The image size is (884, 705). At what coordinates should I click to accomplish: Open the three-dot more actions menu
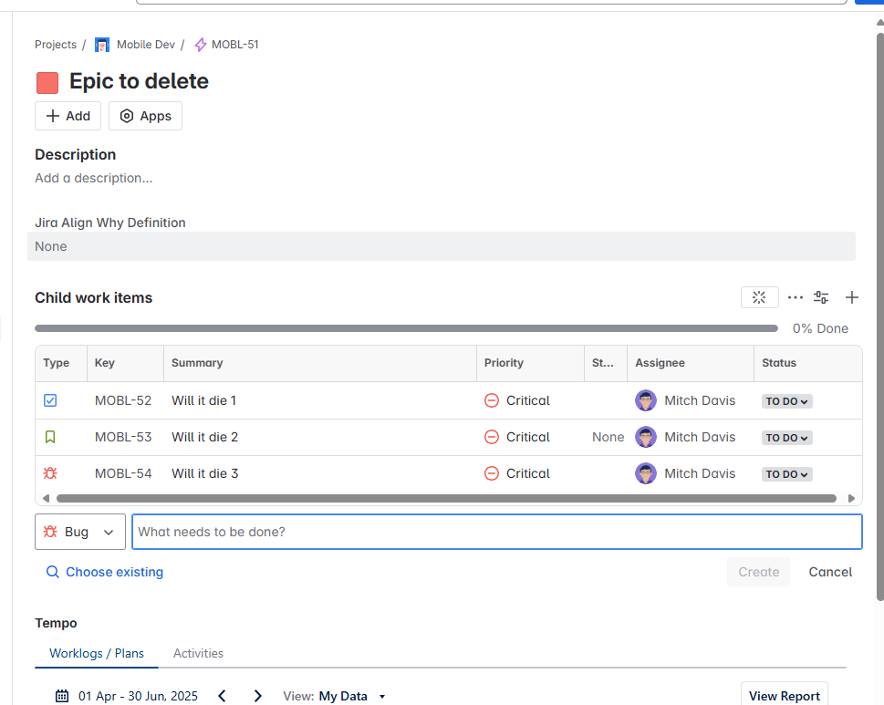(795, 297)
